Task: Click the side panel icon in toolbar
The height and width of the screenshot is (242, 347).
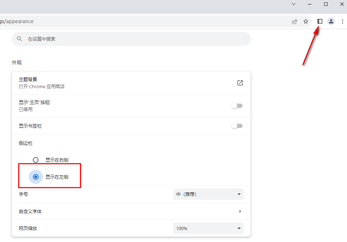Action: click(x=319, y=21)
